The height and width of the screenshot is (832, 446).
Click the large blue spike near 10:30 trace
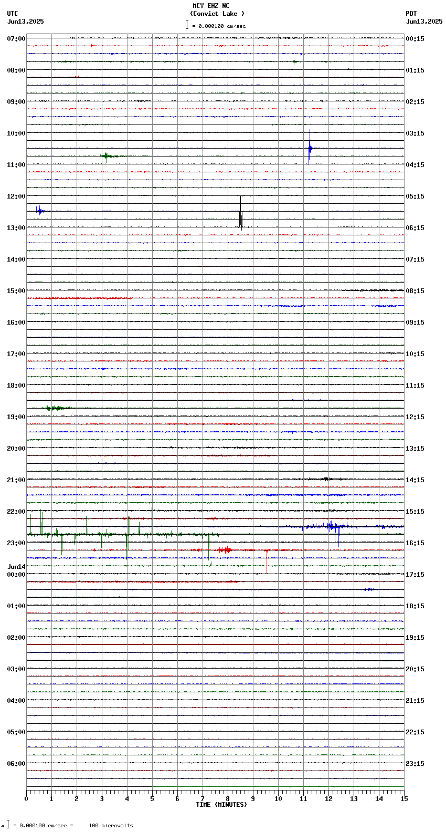[x=310, y=147]
